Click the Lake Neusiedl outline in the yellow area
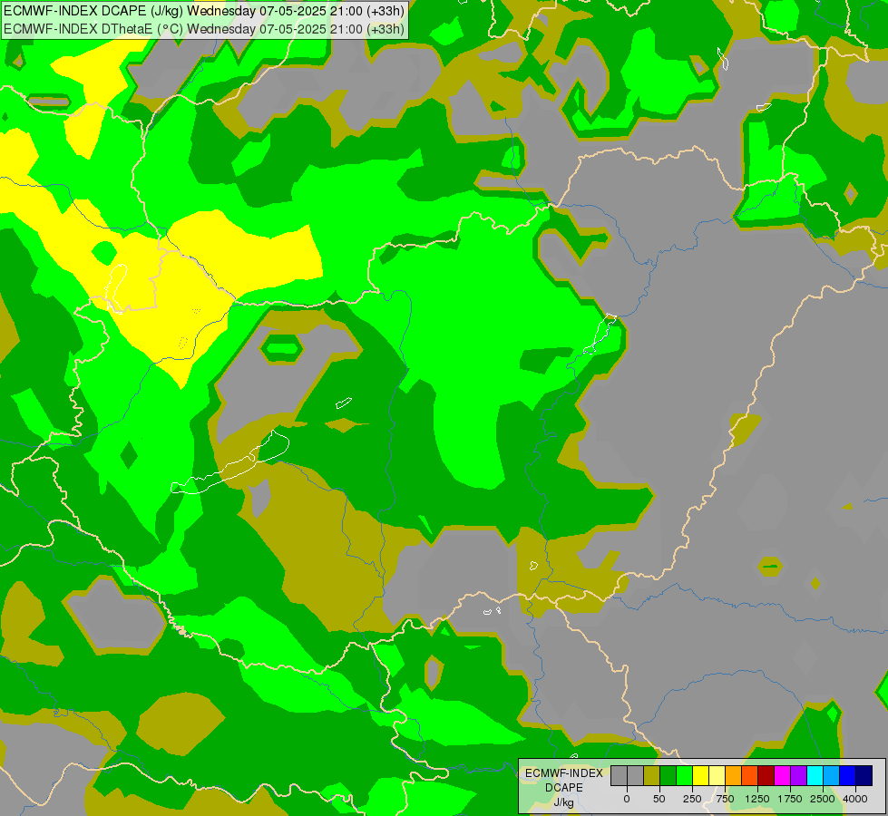The image size is (888, 816). [x=116, y=288]
